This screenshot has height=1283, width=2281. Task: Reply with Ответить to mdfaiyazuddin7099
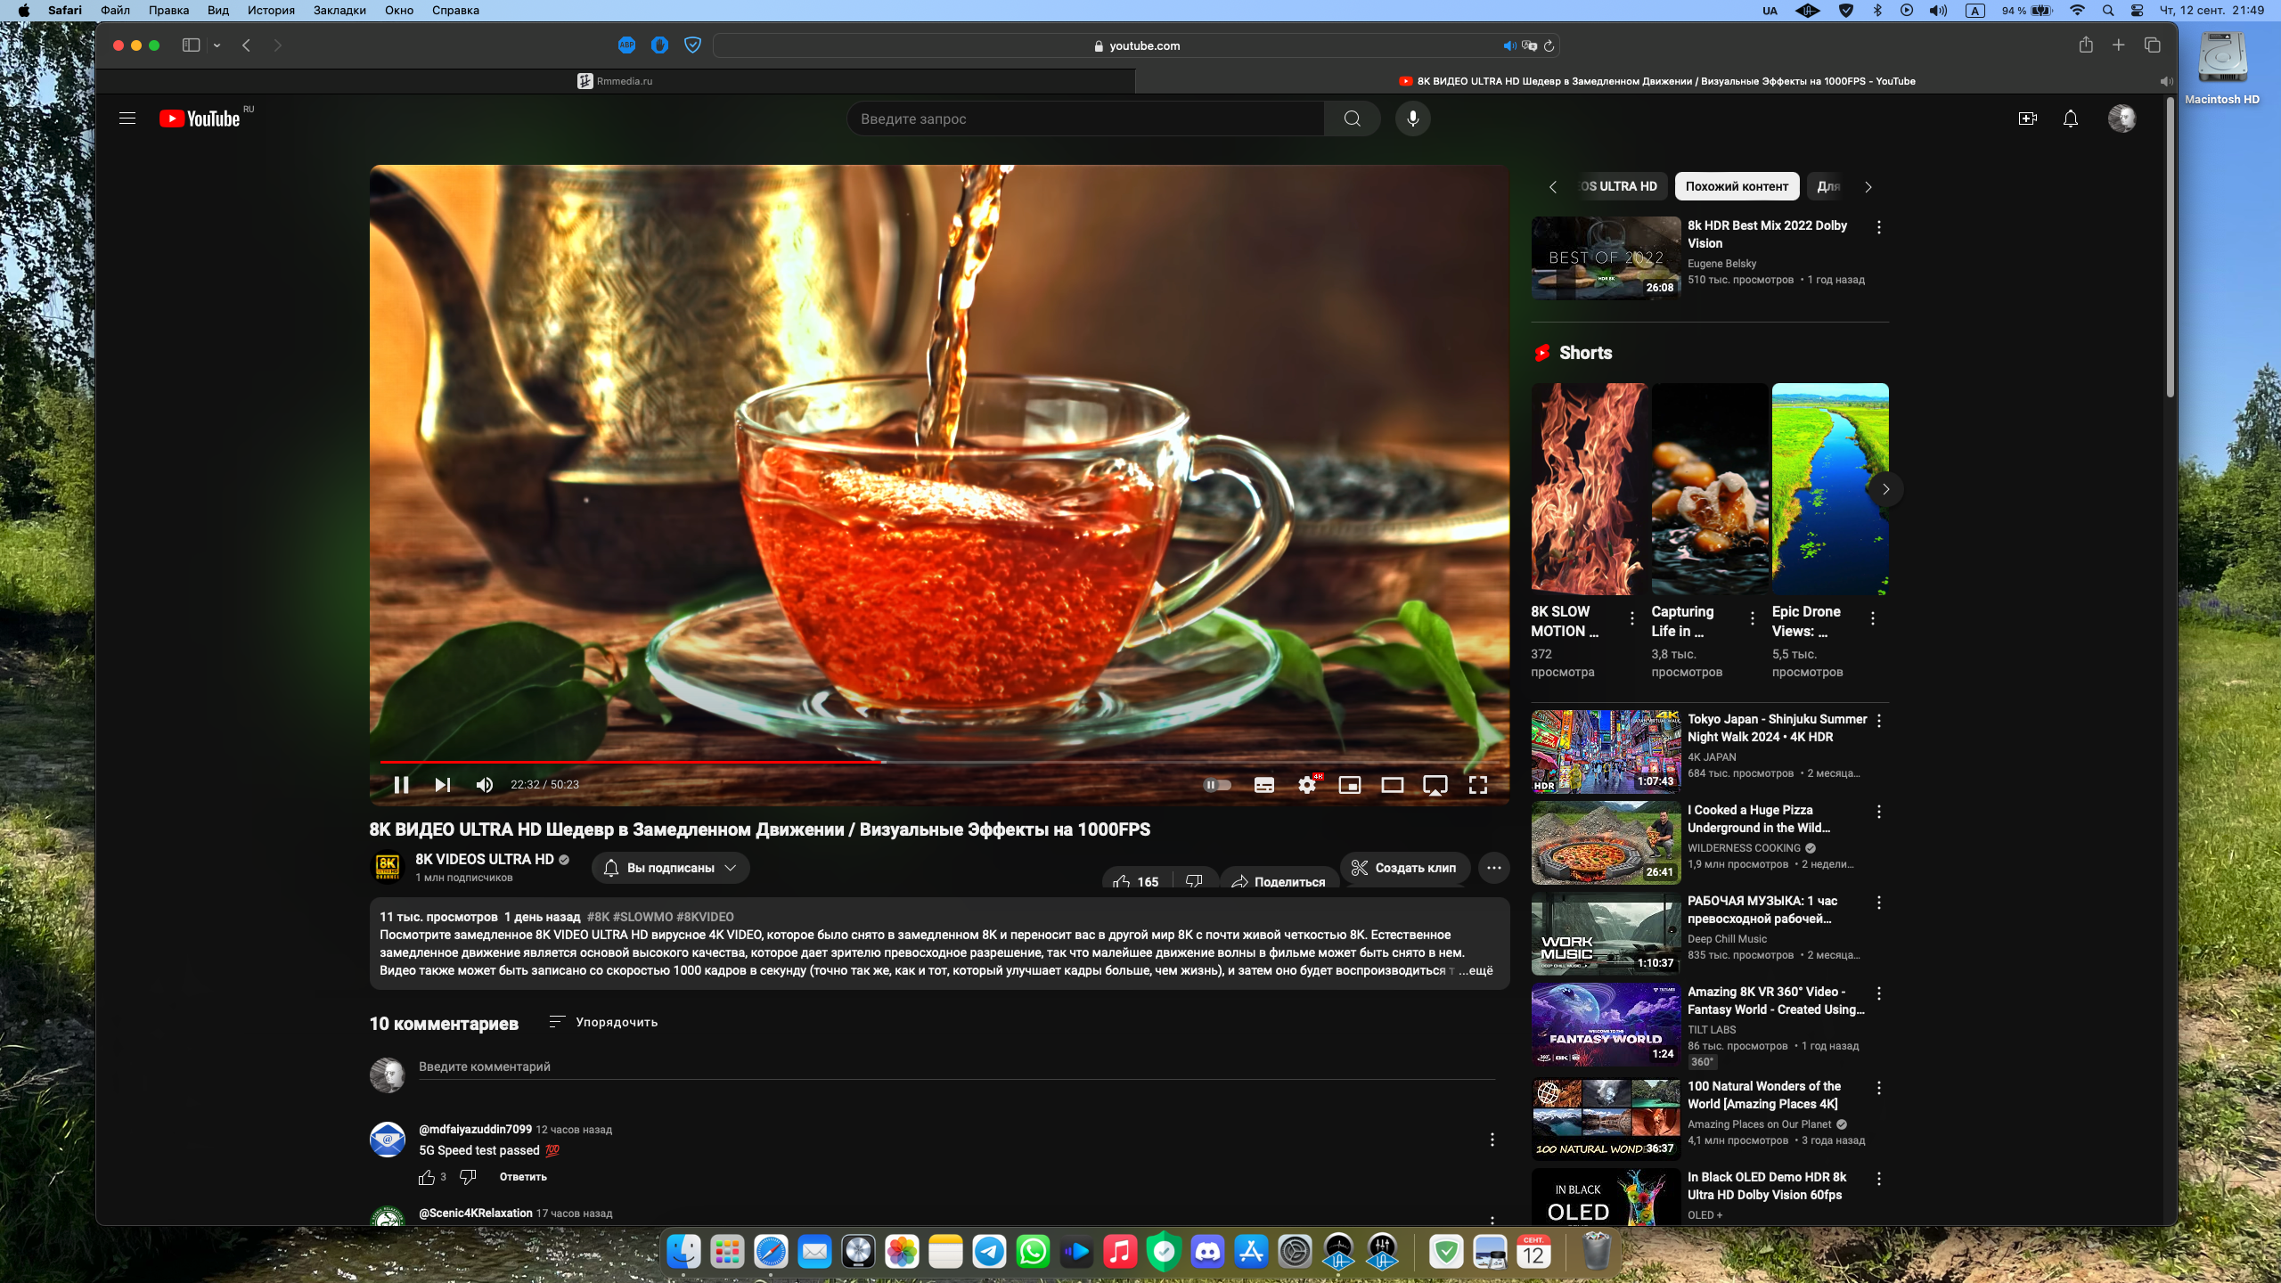[x=523, y=1177]
